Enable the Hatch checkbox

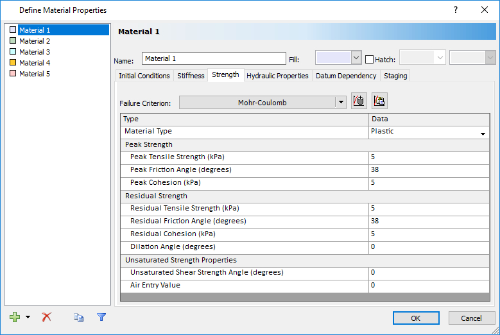click(369, 59)
